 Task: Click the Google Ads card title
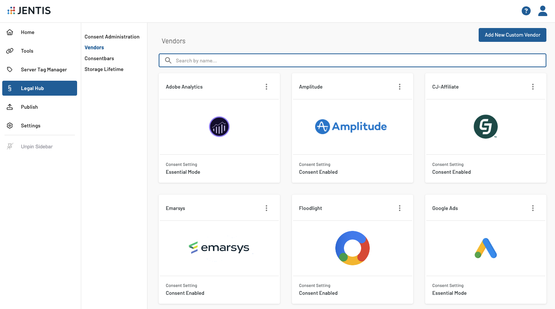(445, 208)
